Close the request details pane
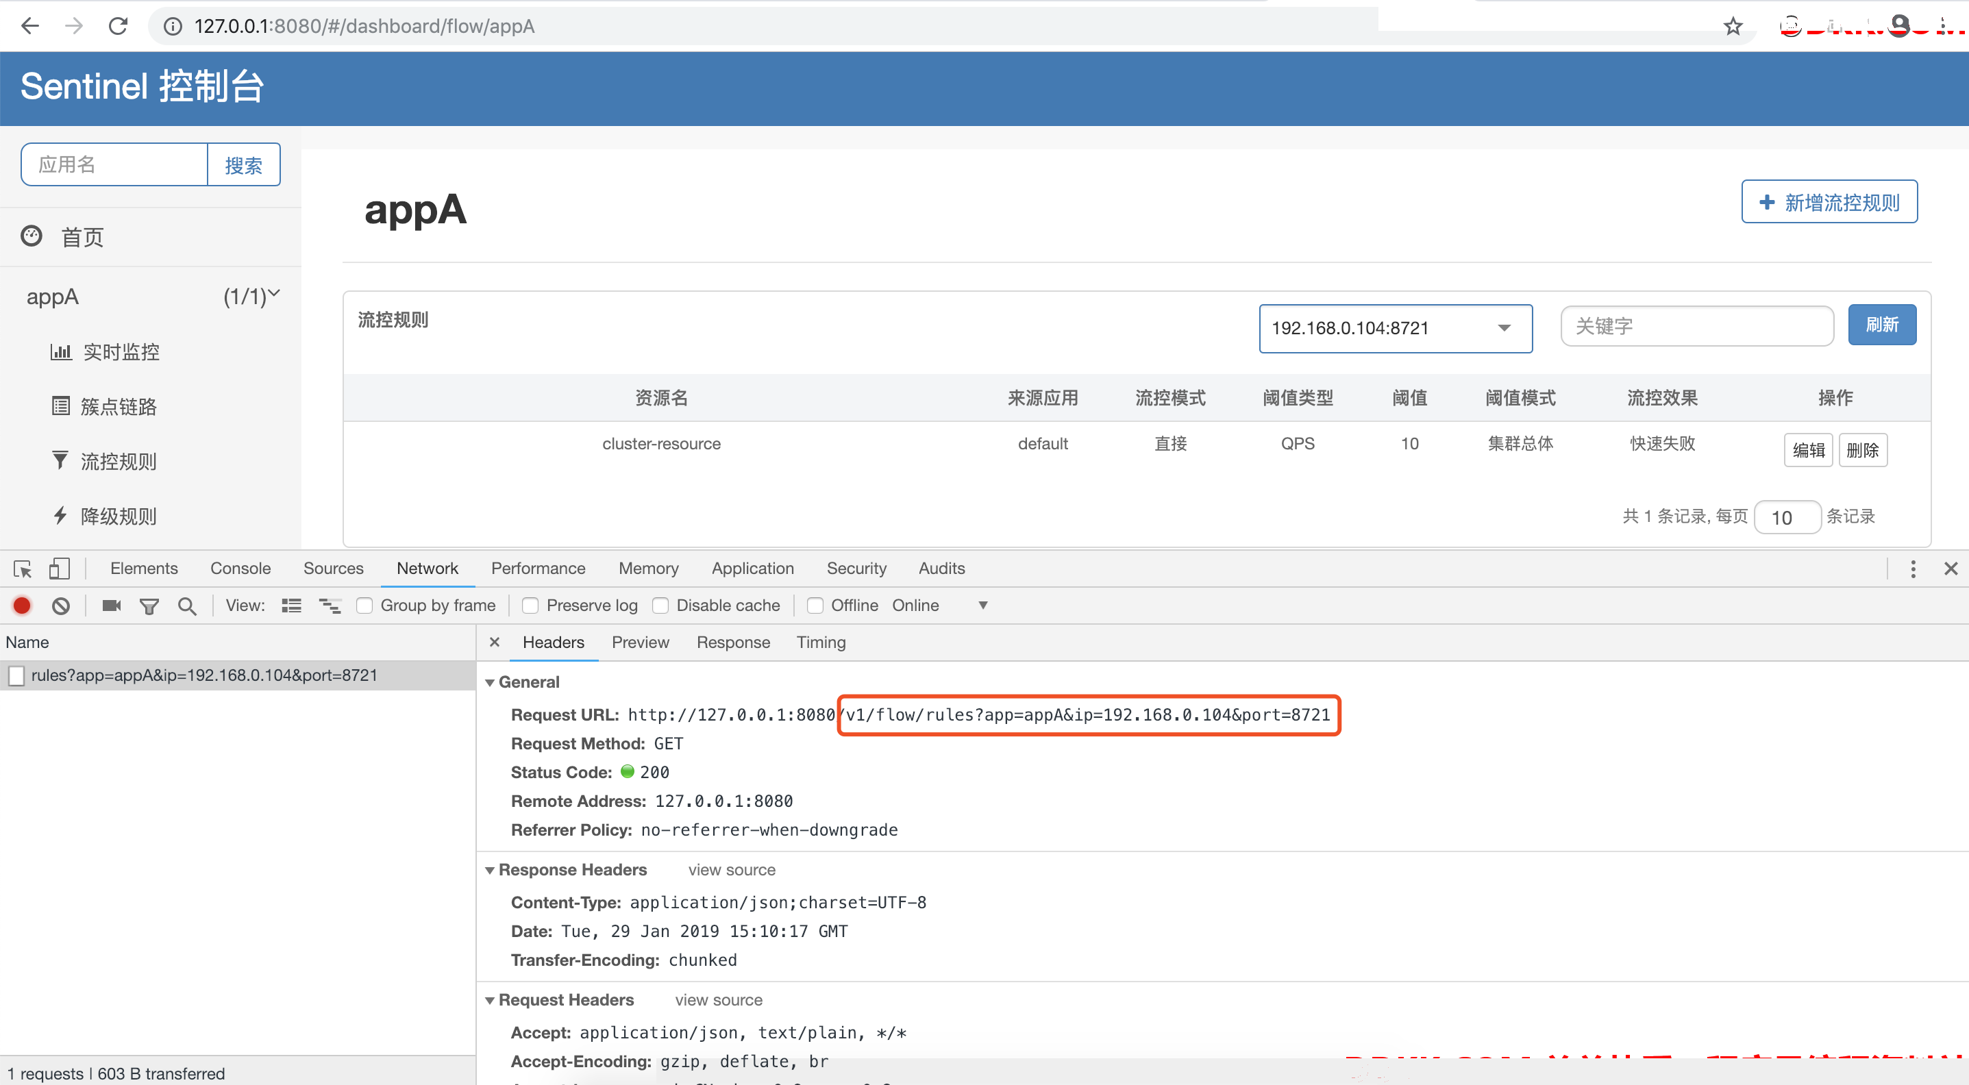 (495, 642)
